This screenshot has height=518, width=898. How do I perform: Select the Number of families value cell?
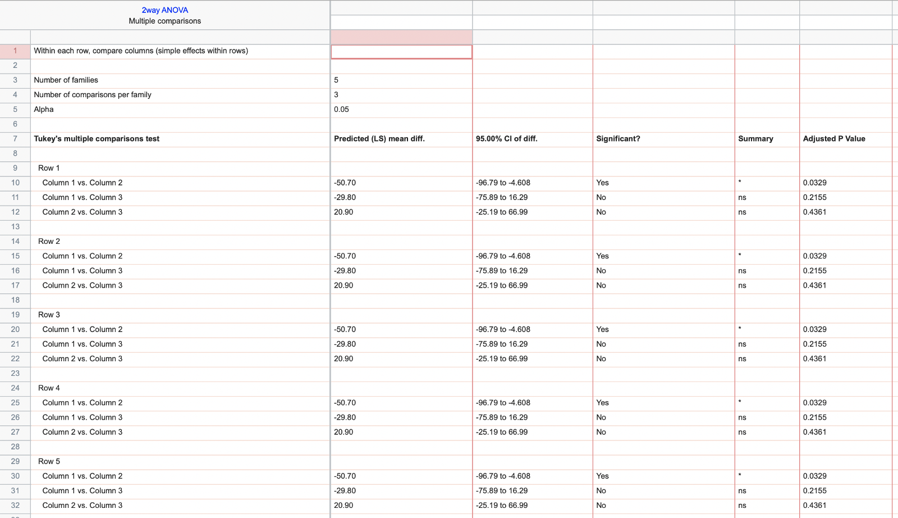coord(401,80)
